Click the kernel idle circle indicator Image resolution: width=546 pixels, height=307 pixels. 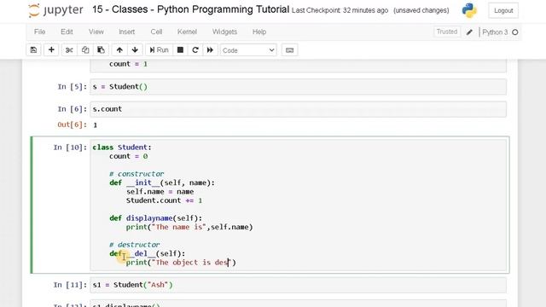click(x=515, y=32)
